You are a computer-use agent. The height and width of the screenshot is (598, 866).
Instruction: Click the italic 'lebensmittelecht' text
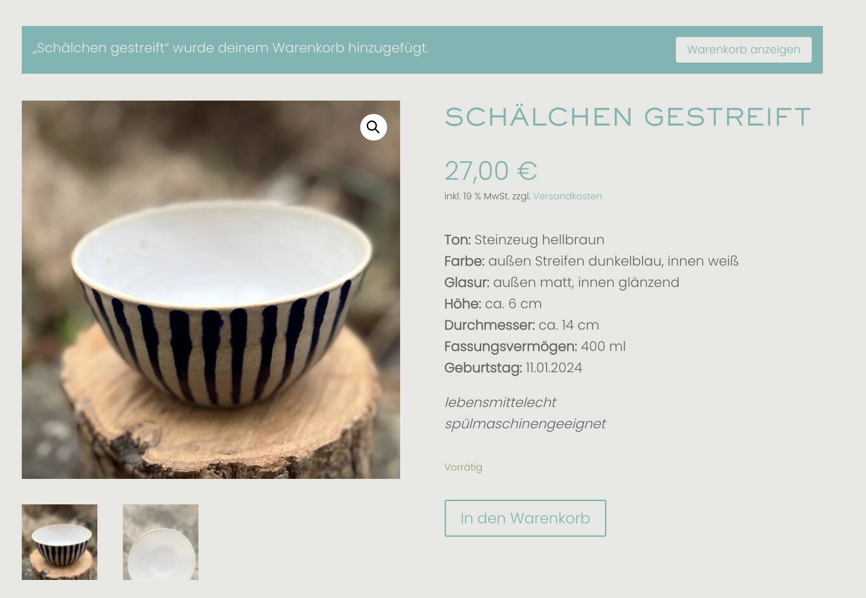coord(500,402)
